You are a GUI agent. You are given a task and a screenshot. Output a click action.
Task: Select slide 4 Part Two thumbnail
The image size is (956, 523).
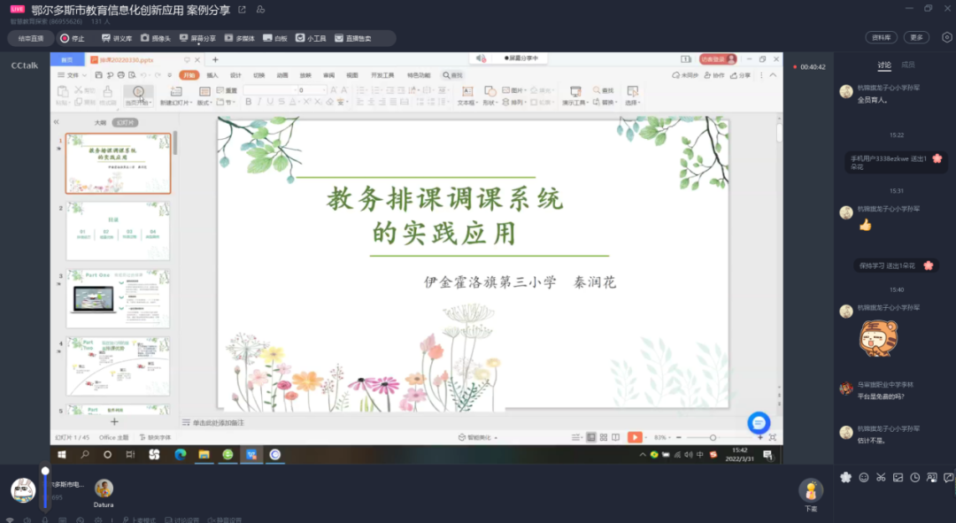[x=118, y=366]
